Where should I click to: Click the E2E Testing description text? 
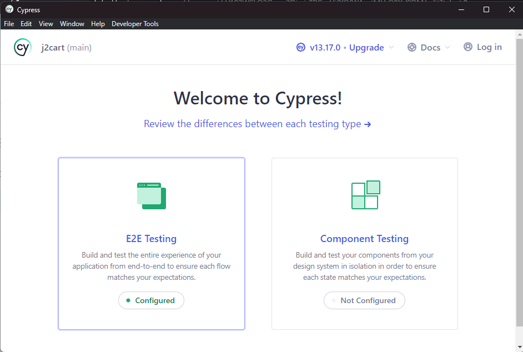click(x=152, y=266)
